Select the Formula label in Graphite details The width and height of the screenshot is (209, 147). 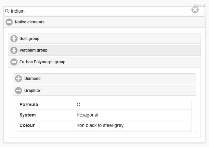coord(29,104)
